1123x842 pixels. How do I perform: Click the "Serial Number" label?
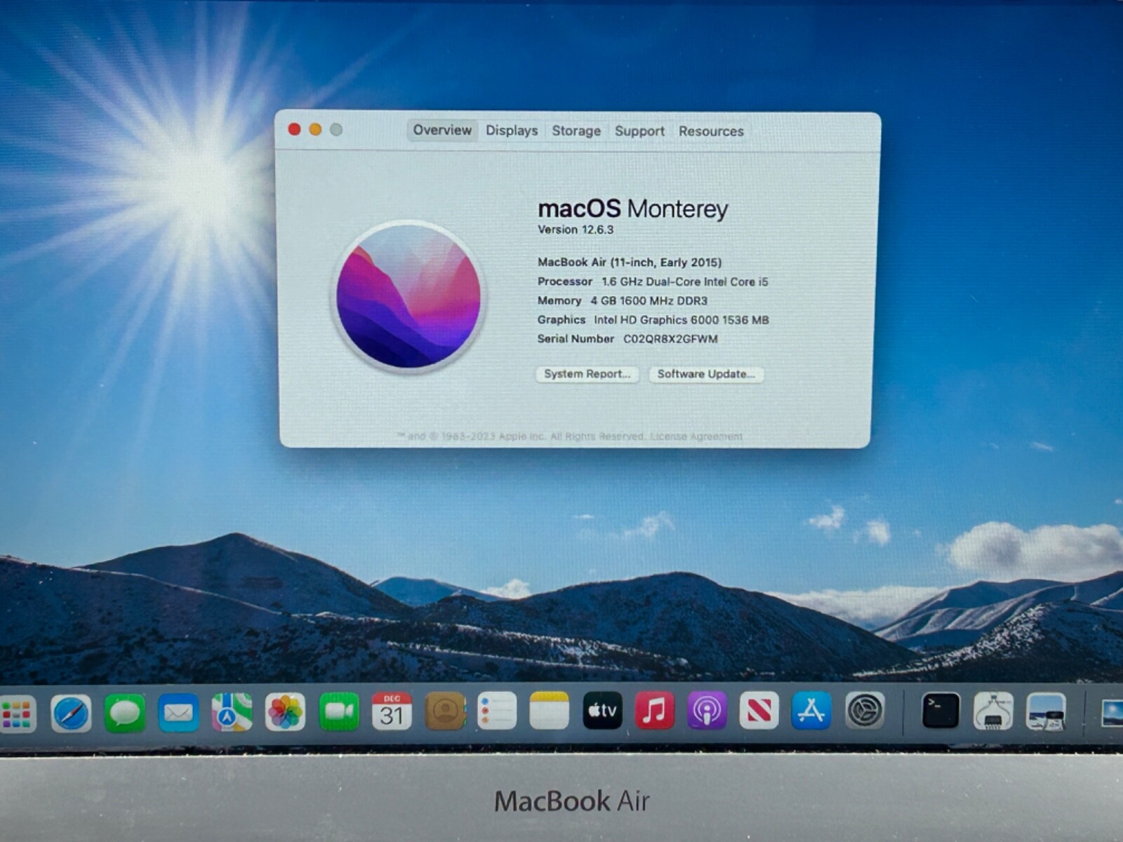576,339
